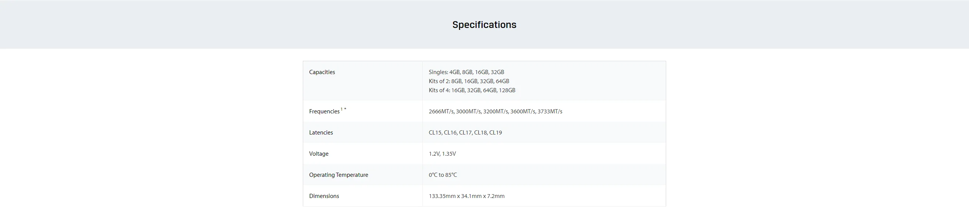The height and width of the screenshot is (218, 969).
Task: Click the Singles capacities line
Action: click(466, 72)
